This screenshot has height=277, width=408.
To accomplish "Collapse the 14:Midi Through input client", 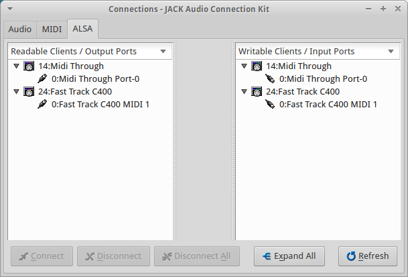I will (x=244, y=66).
